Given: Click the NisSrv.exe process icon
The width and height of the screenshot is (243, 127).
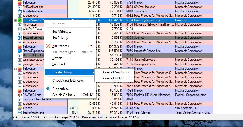Looking at the screenshot, I should 20,24.
